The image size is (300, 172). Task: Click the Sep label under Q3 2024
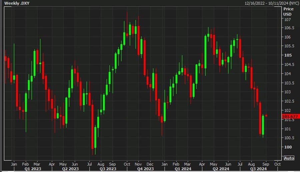[266, 164]
